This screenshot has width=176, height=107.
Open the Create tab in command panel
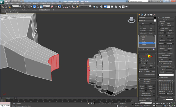[139, 15]
